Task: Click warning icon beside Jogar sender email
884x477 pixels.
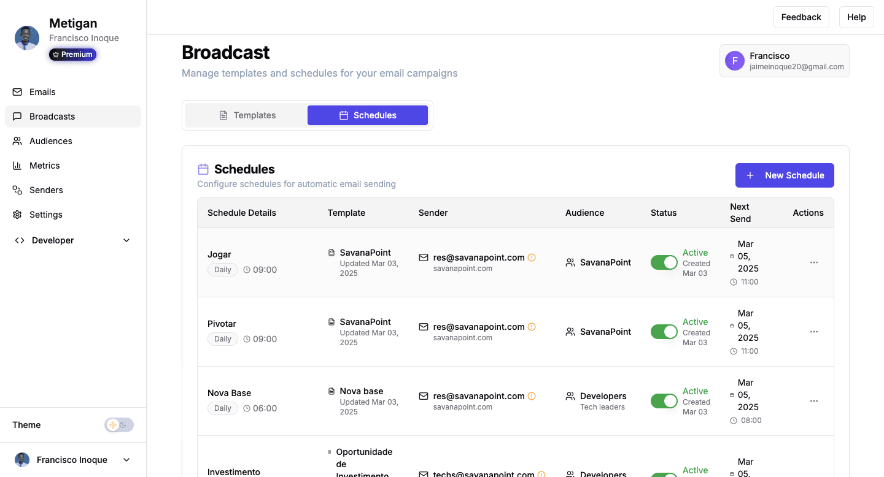Action: click(x=532, y=258)
